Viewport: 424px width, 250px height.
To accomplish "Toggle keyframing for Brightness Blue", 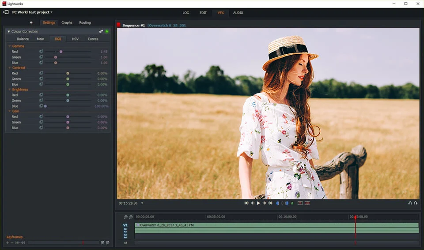I will click(41, 106).
